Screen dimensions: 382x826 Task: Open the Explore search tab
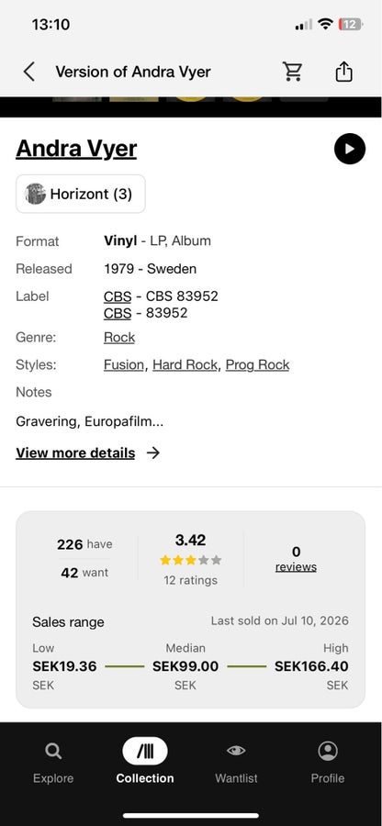click(53, 762)
